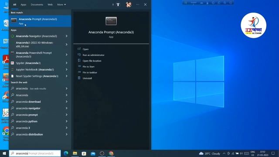Open the notification center icon
Image resolution: width=279 pixels, height=157 pixels.
273,154
